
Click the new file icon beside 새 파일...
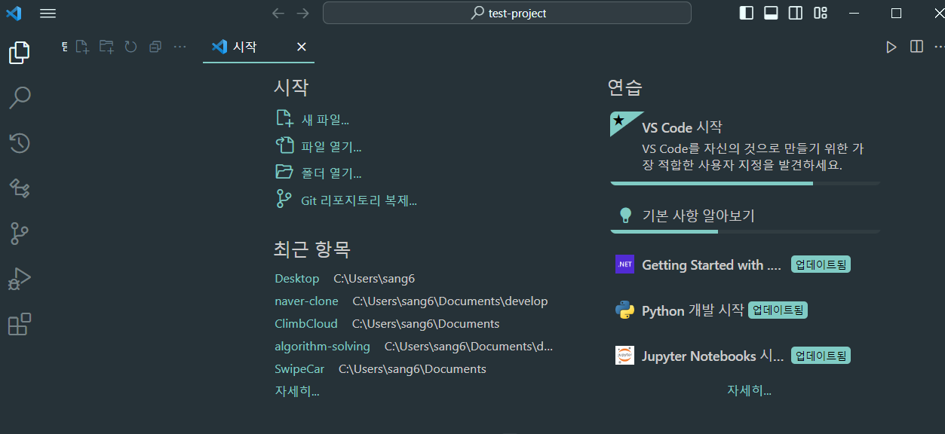click(x=284, y=118)
